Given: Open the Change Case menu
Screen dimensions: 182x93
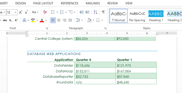Looking at the screenshot, I should [x=35, y=12].
